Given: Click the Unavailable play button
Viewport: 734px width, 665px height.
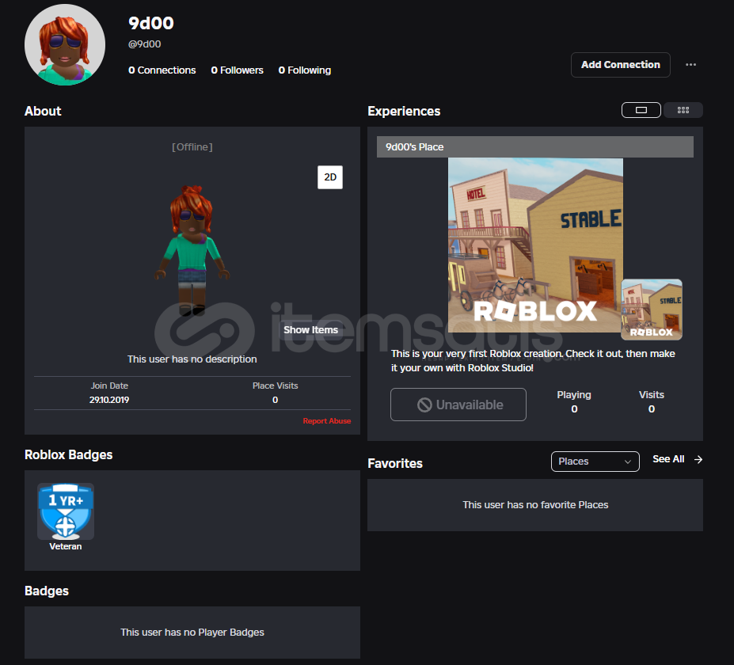Looking at the screenshot, I should (458, 405).
